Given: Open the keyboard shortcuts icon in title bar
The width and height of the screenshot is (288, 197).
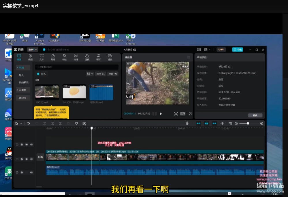Looking at the screenshot, I should [x=199, y=50].
